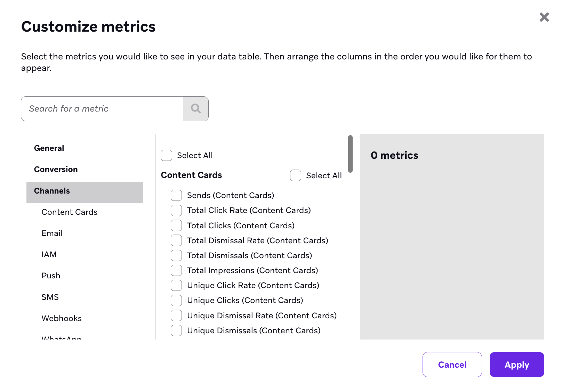This screenshot has width=562, height=392.
Task: Collapse the Channels category
Action: 85,192
